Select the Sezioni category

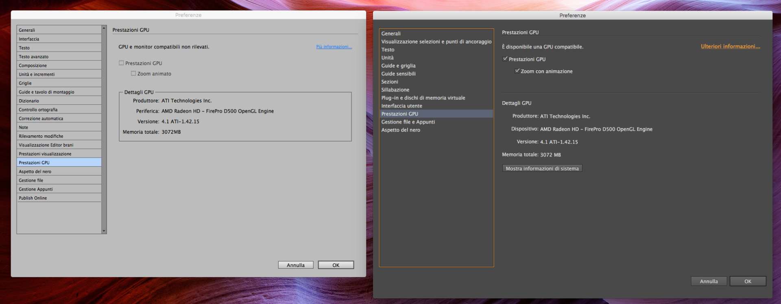pyautogui.click(x=436, y=82)
